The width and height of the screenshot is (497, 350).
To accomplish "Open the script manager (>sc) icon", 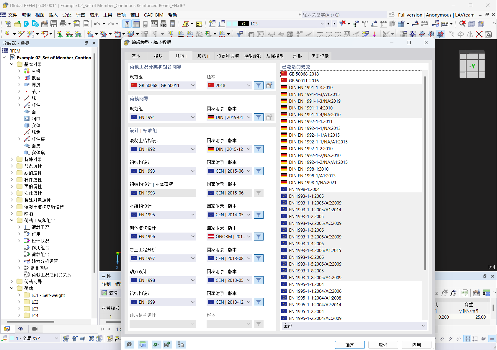I will [163, 24].
